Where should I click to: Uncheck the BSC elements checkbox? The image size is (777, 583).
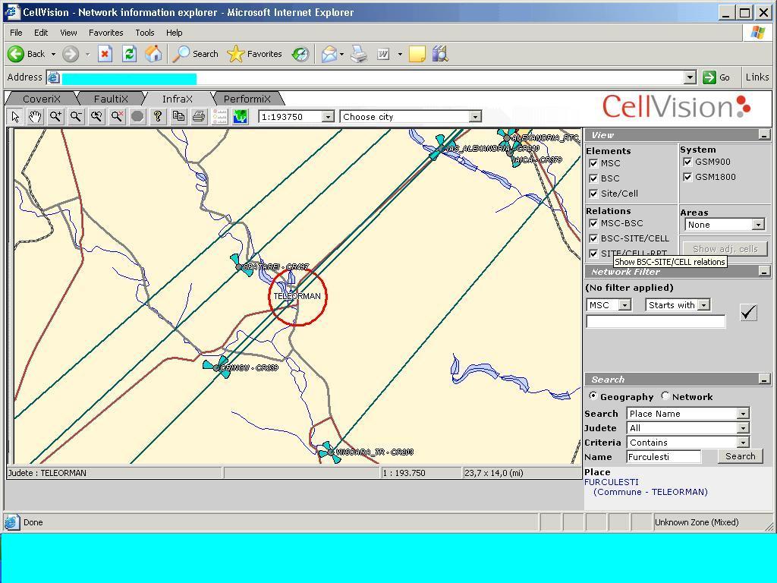point(593,178)
